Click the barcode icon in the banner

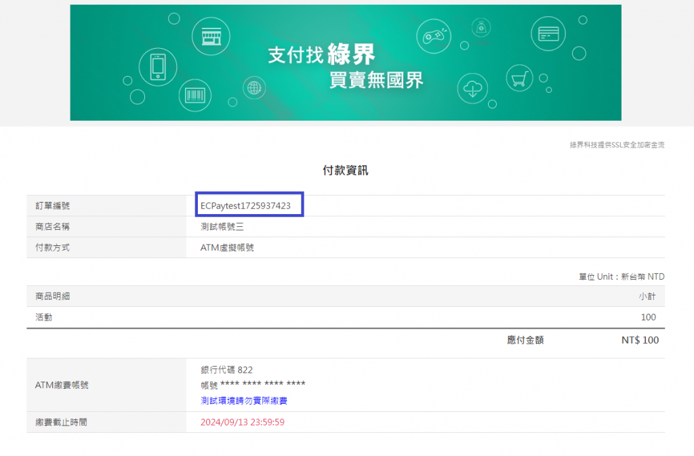click(x=195, y=95)
